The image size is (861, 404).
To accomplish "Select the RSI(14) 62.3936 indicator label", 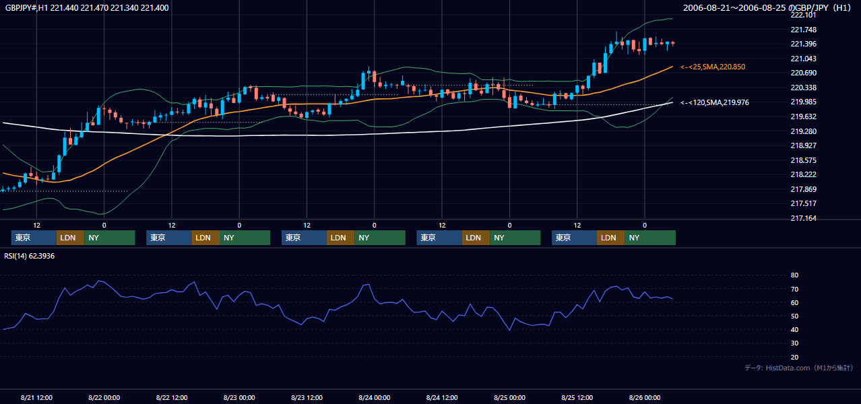I will [x=30, y=257].
